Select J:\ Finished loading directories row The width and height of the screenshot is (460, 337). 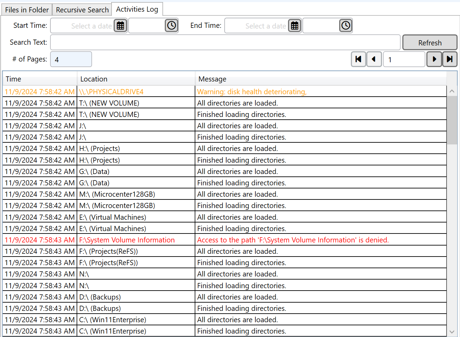tap(225, 137)
